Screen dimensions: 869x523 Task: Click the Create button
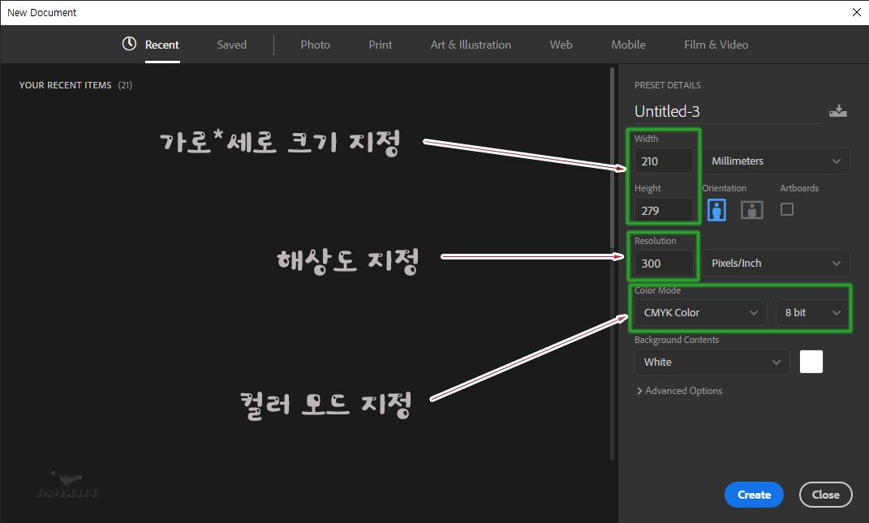(x=755, y=495)
